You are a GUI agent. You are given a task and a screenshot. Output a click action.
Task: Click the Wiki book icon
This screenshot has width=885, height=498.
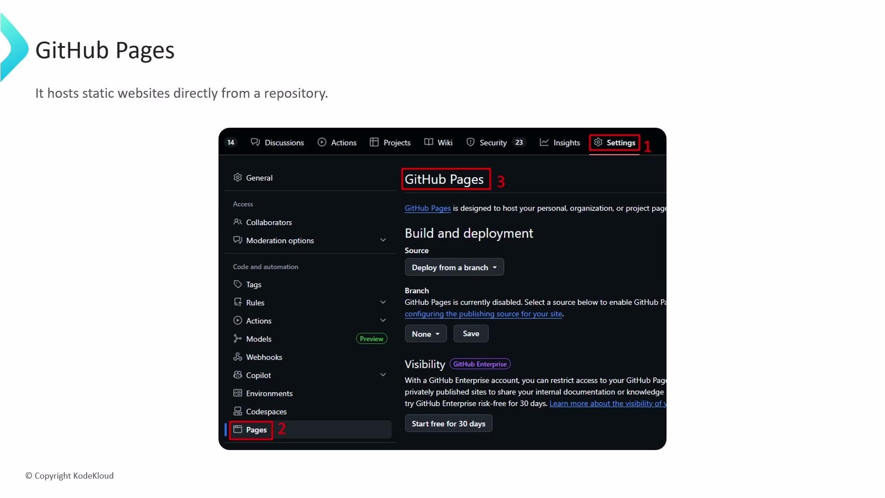[x=429, y=142]
